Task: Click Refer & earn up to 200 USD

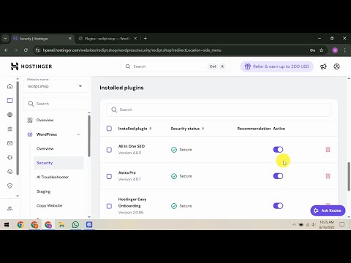Action: pyautogui.click(x=277, y=66)
